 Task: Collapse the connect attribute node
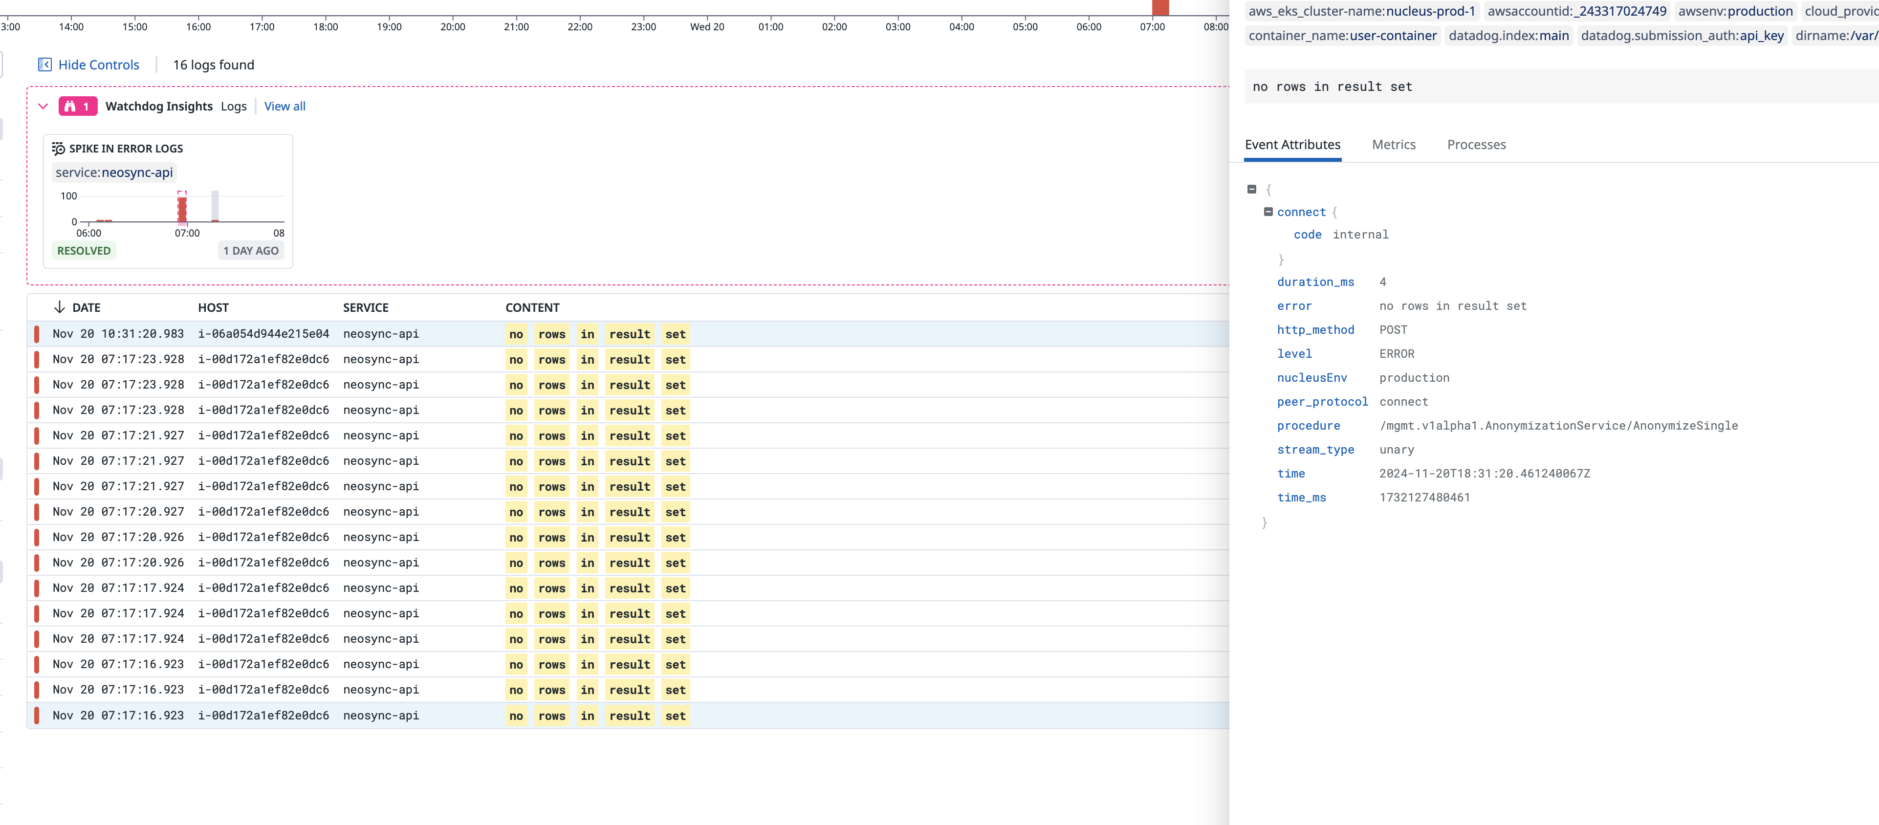tap(1268, 212)
